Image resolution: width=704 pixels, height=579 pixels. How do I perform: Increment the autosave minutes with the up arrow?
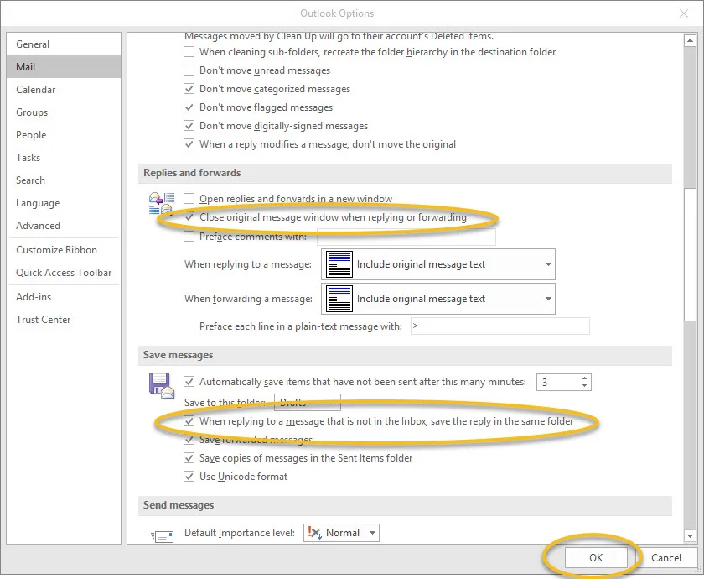pyautogui.click(x=586, y=378)
